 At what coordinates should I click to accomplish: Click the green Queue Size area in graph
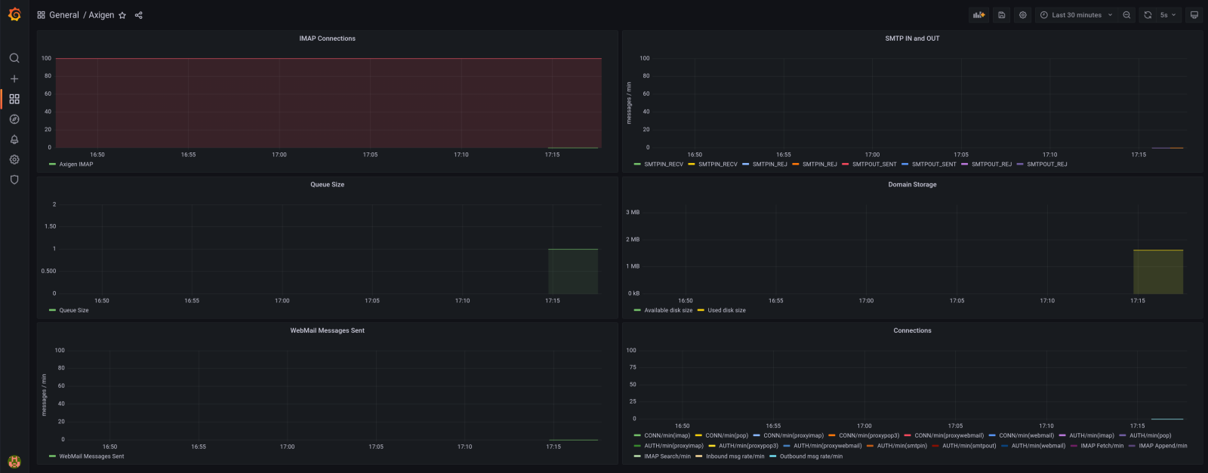click(573, 271)
